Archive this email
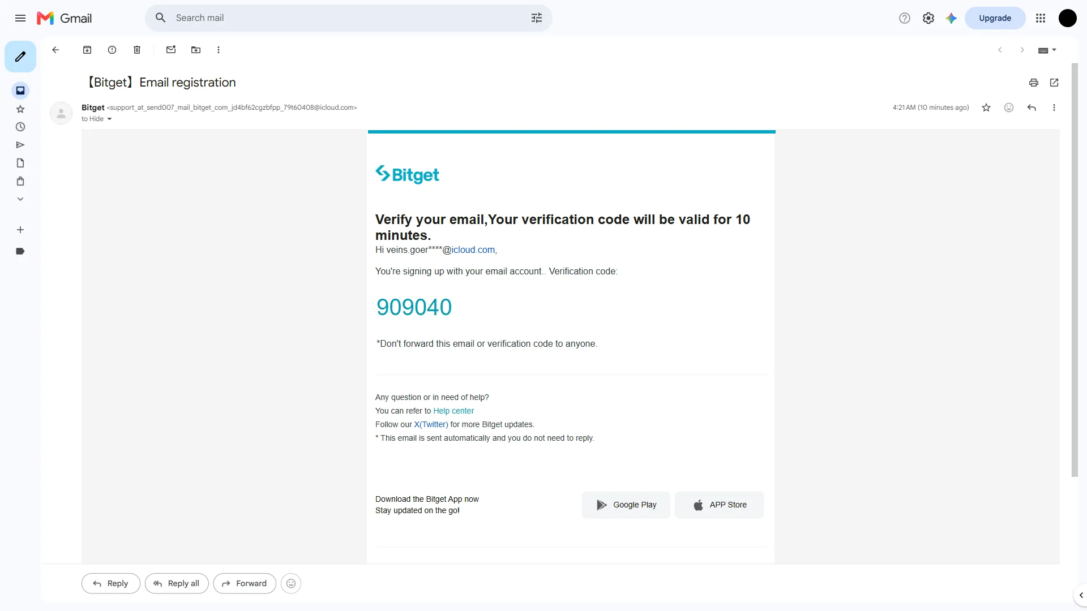This screenshot has width=1087, height=611. point(87,50)
